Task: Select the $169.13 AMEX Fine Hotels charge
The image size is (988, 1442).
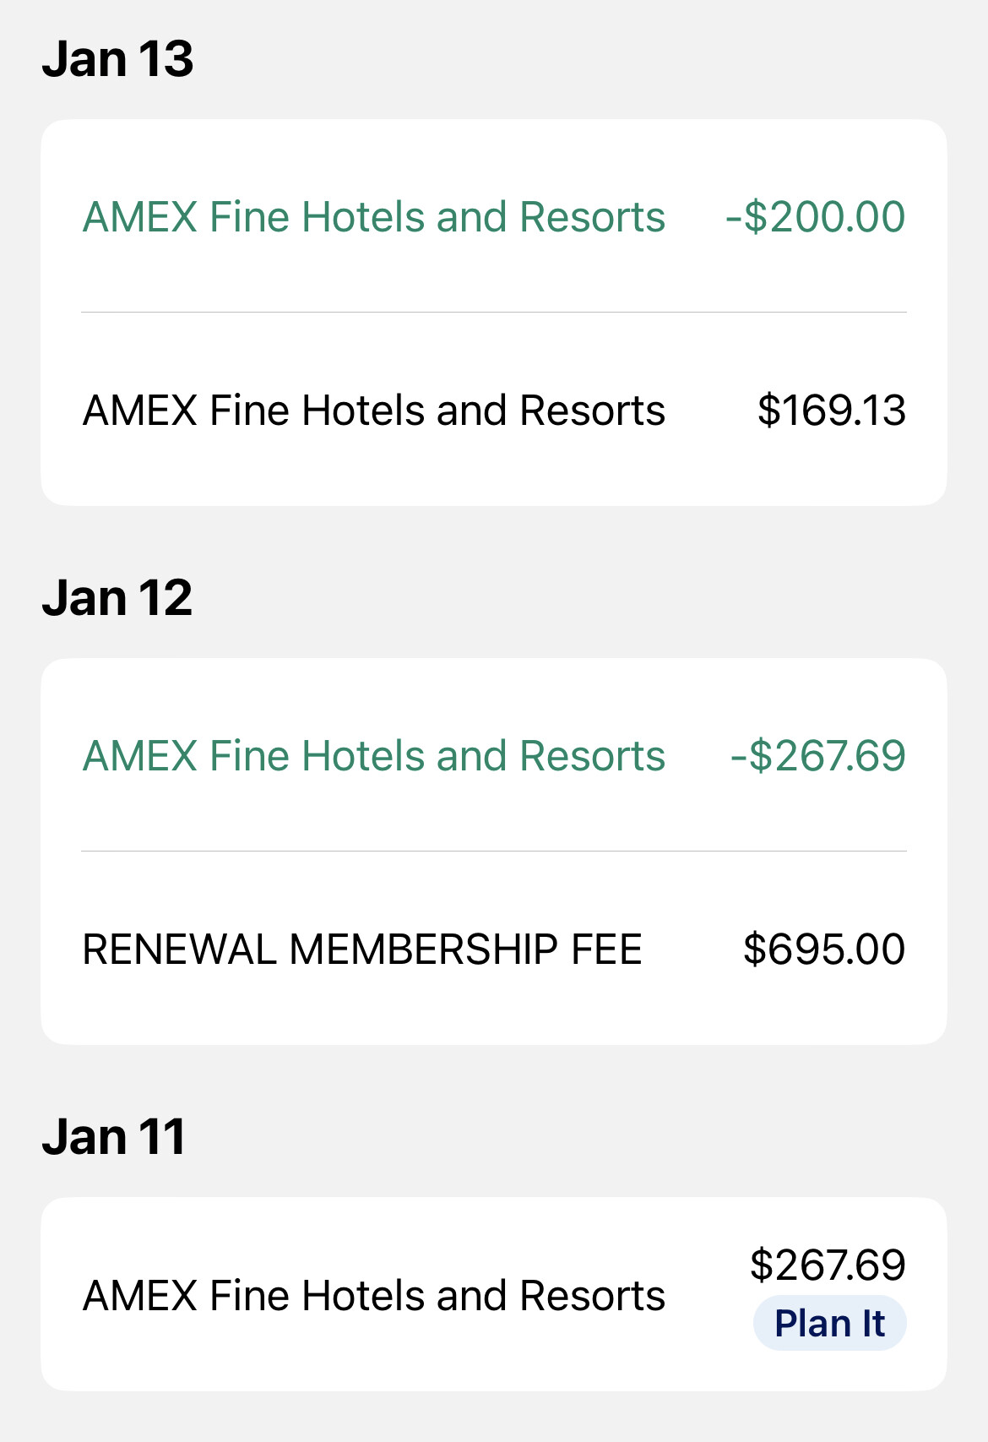Action: tap(374, 411)
